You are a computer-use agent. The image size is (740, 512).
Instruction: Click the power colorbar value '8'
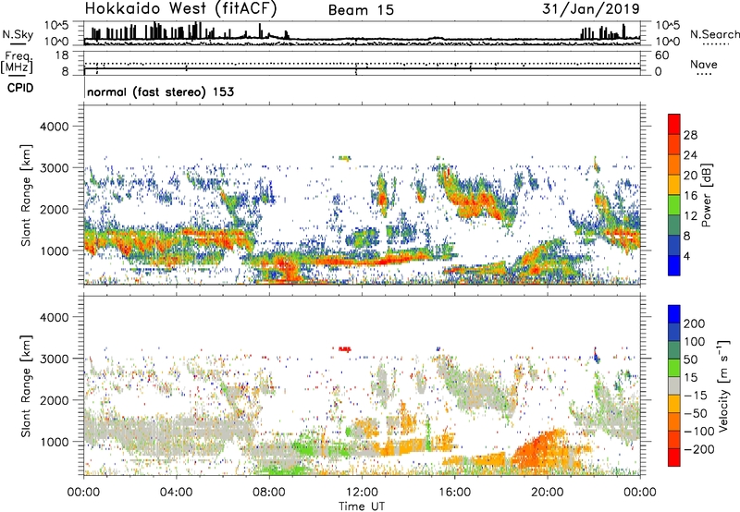coord(687,237)
